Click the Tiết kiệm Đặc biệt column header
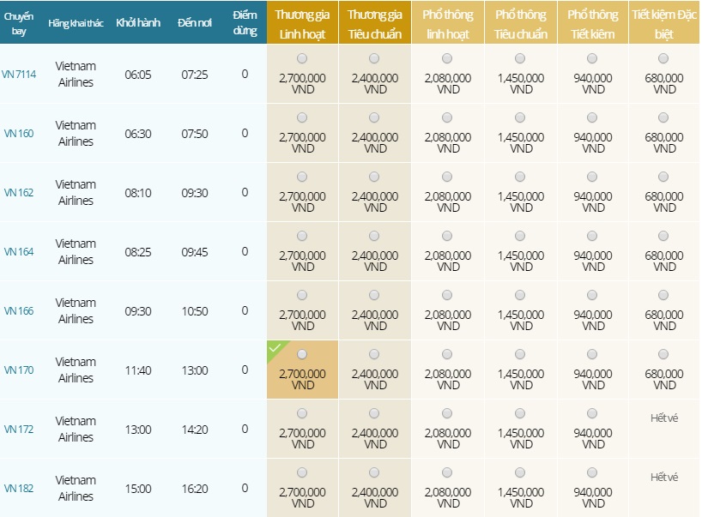Screen dimensions: 702x517 coord(664,23)
